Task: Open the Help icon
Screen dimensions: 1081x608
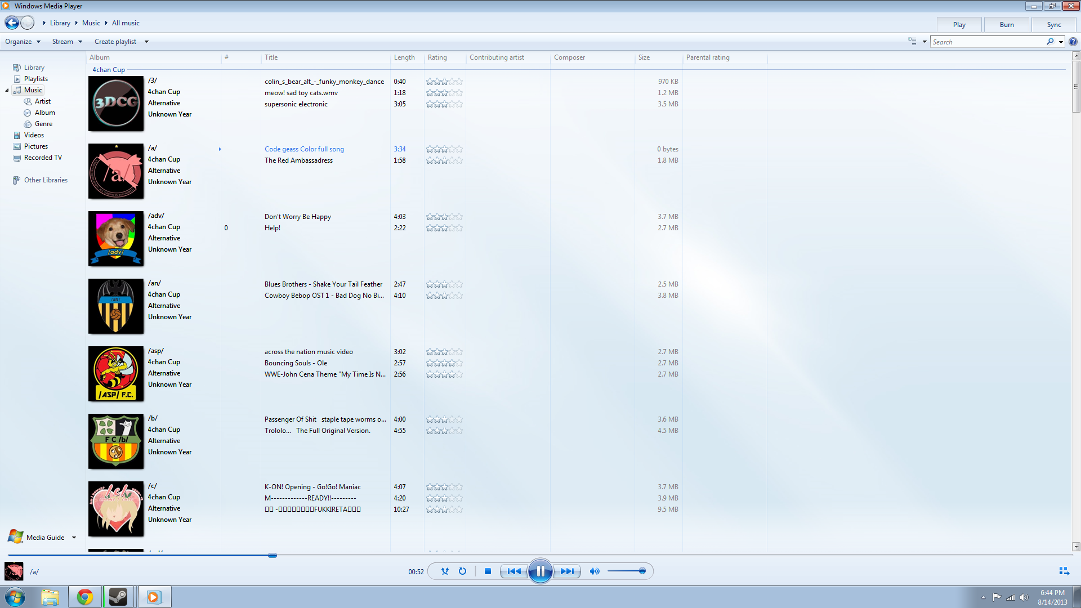Action: [1073, 42]
